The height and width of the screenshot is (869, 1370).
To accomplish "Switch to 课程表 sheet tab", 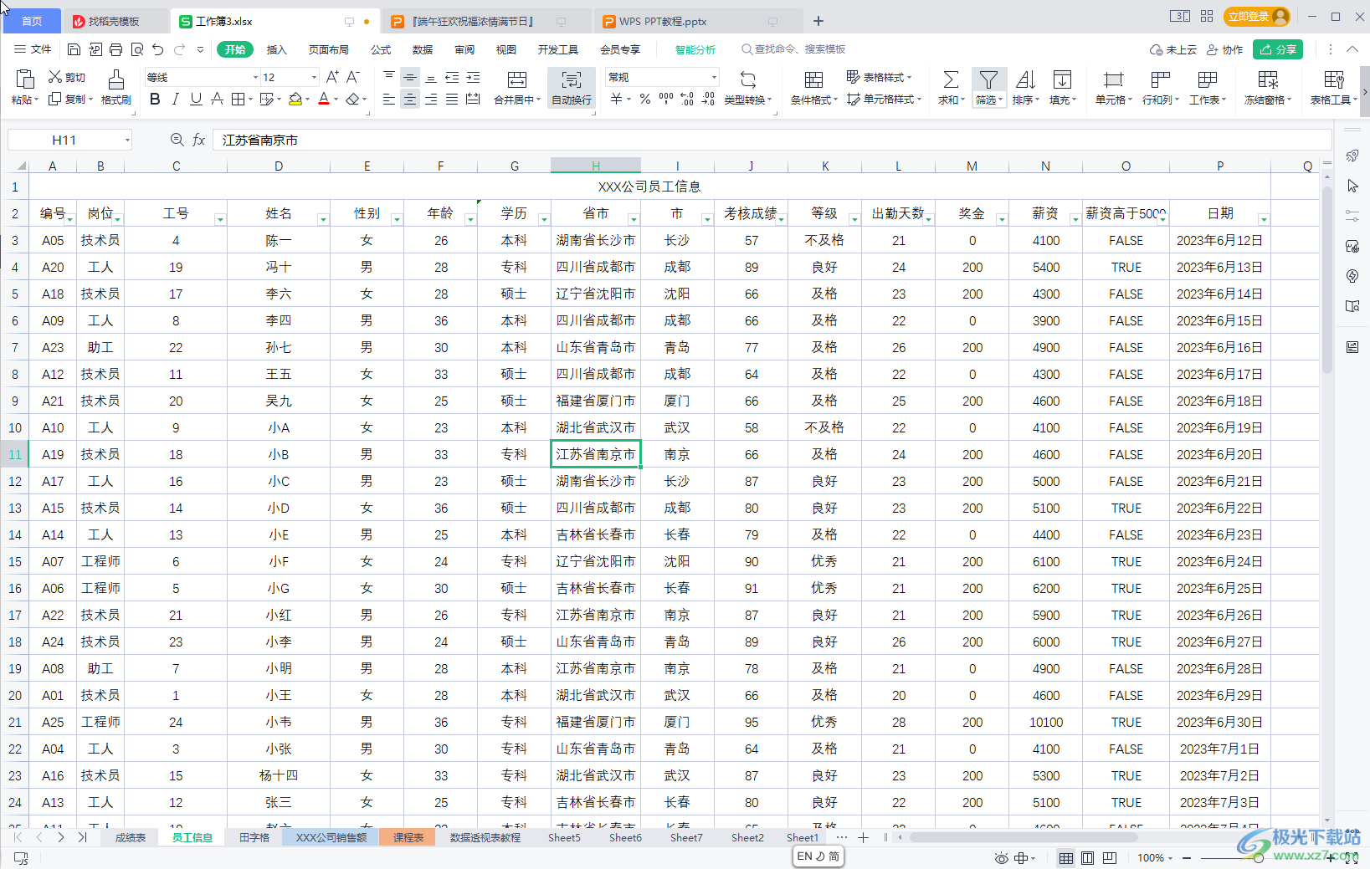I will (x=408, y=837).
